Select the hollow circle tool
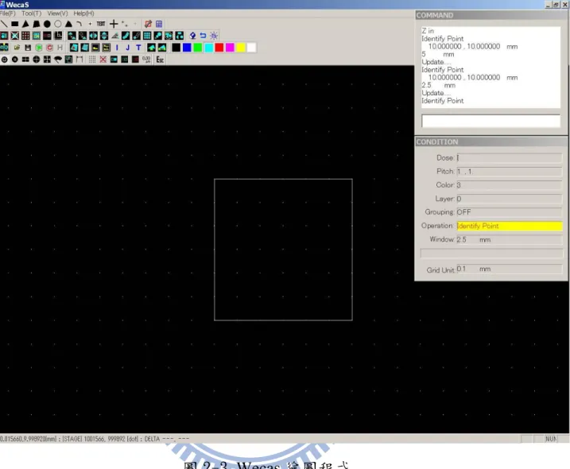570x469 pixels. pyautogui.click(x=58, y=24)
